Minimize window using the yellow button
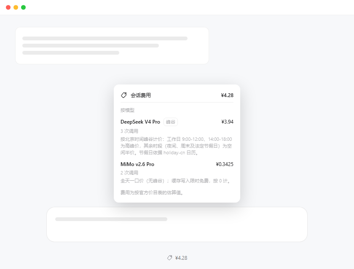 (x=16, y=8)
